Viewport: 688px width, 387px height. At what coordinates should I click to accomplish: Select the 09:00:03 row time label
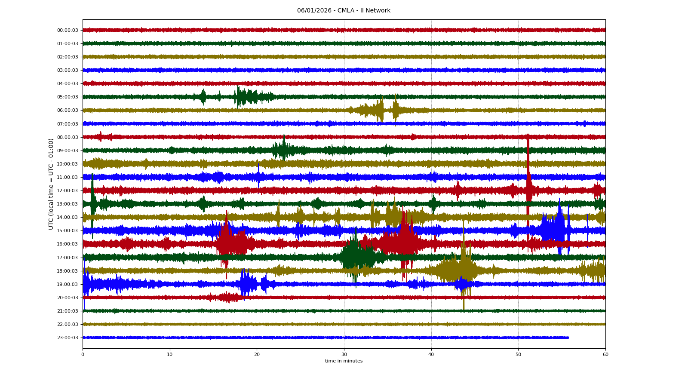click(x=68, y=151)
